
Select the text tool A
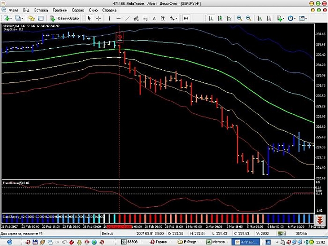click(154, 18)
